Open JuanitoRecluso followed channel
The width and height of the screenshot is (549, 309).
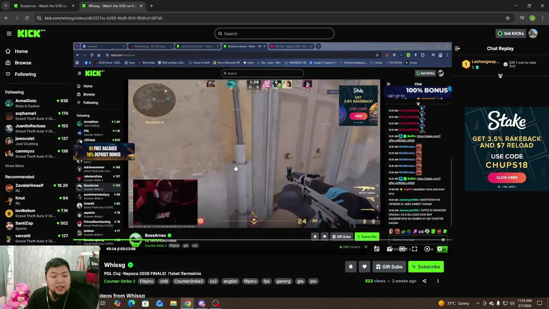(36, 128)
